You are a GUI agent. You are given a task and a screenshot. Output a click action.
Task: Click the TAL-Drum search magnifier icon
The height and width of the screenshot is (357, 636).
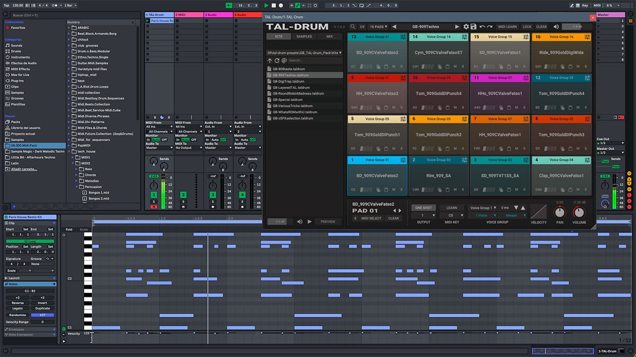point(353,26)
